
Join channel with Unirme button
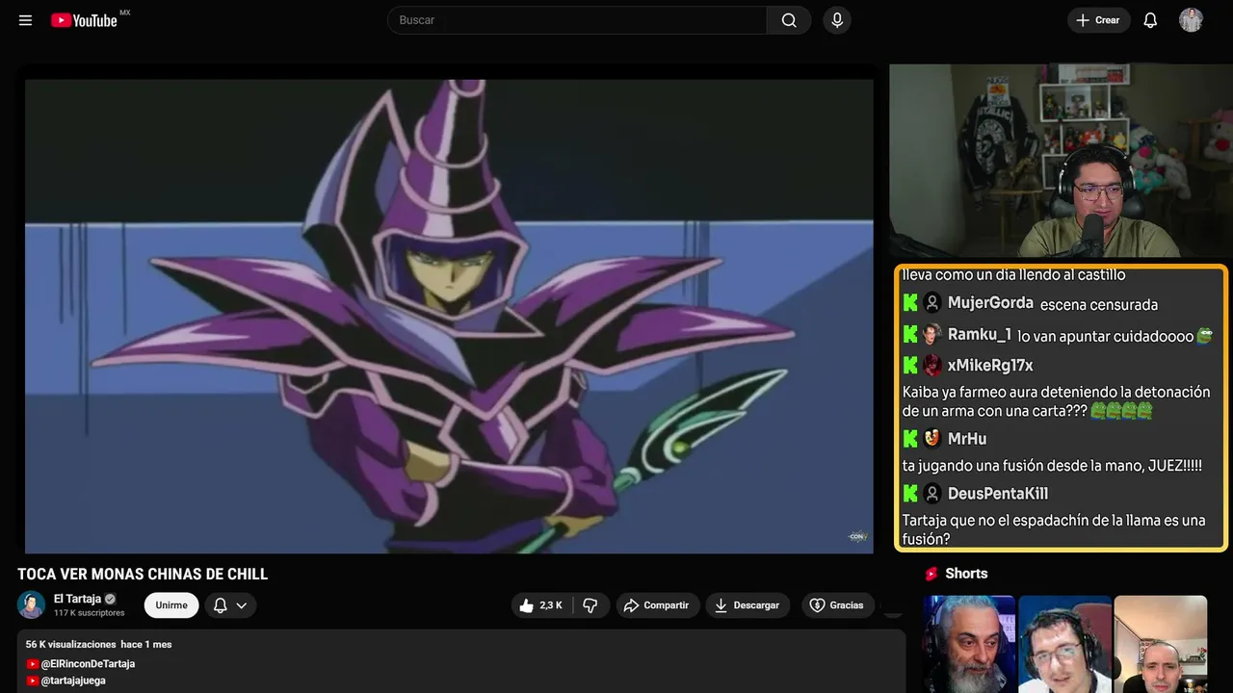click(x=171, y=605)
